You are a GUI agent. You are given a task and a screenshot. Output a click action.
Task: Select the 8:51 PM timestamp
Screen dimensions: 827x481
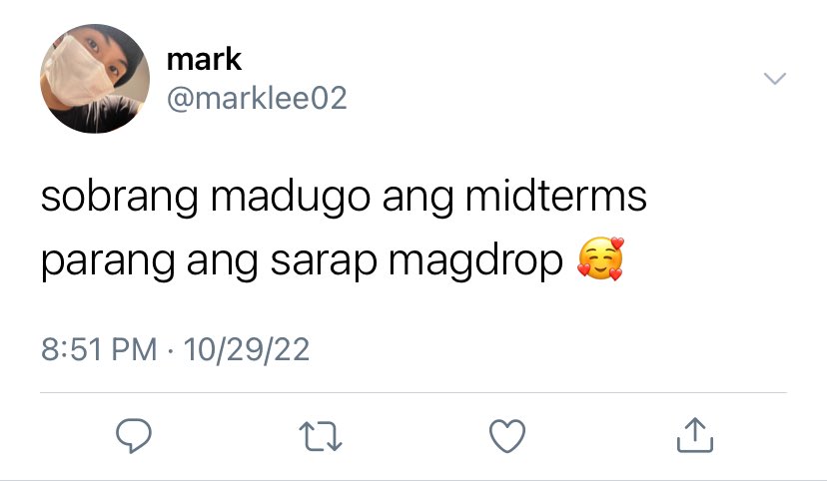point(99,349)
